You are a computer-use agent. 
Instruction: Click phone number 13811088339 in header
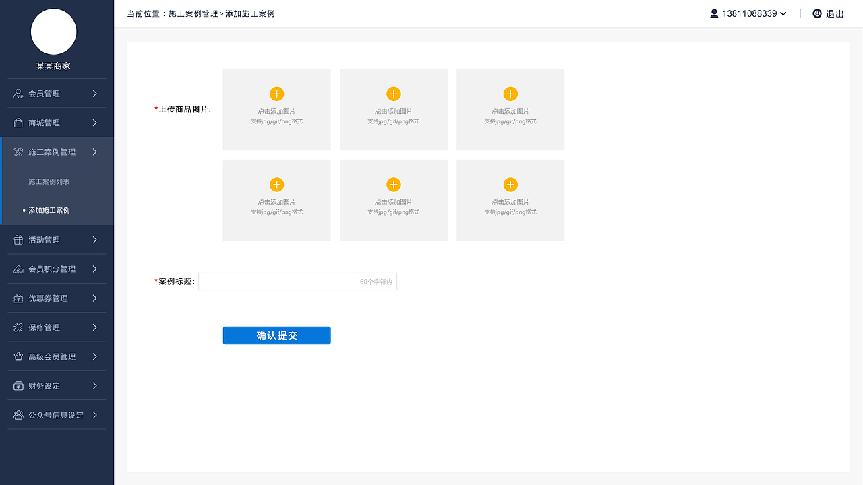[750, 13]
